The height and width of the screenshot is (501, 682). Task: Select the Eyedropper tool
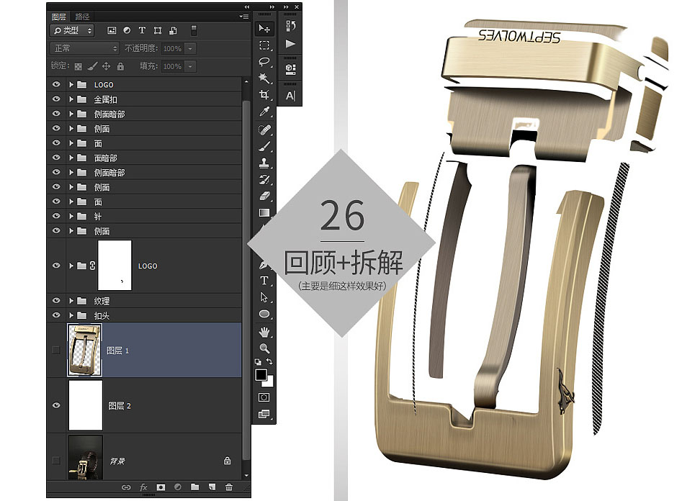[264, 112]
